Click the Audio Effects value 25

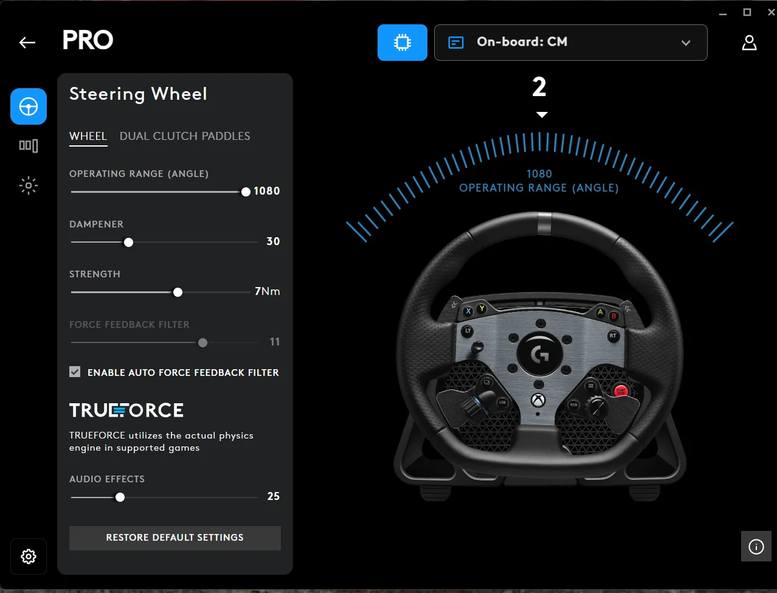pyautogui.click(x=274, y=496)
